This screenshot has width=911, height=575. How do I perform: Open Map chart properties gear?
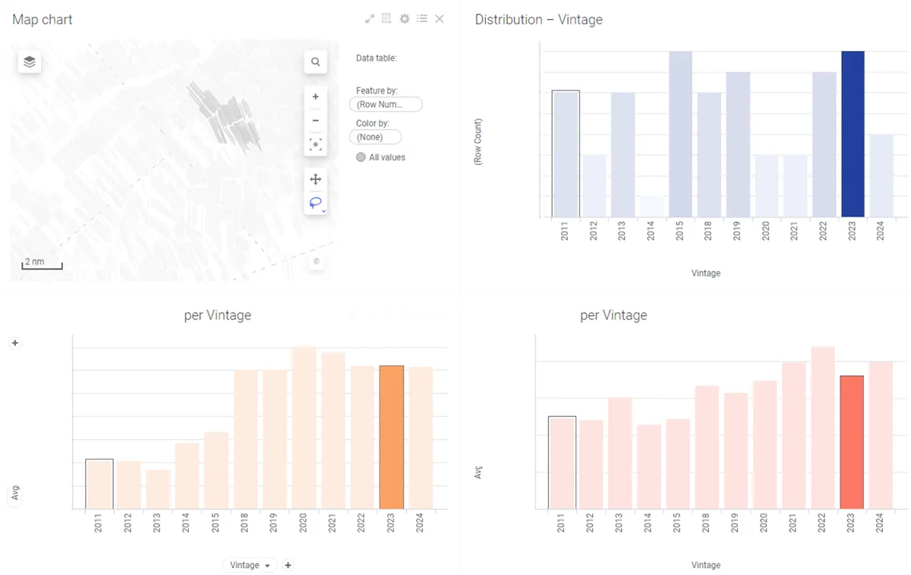click(405, 19)
